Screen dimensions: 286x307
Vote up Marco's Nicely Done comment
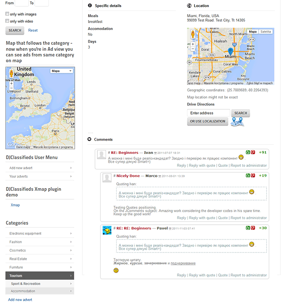click(248, 175)
